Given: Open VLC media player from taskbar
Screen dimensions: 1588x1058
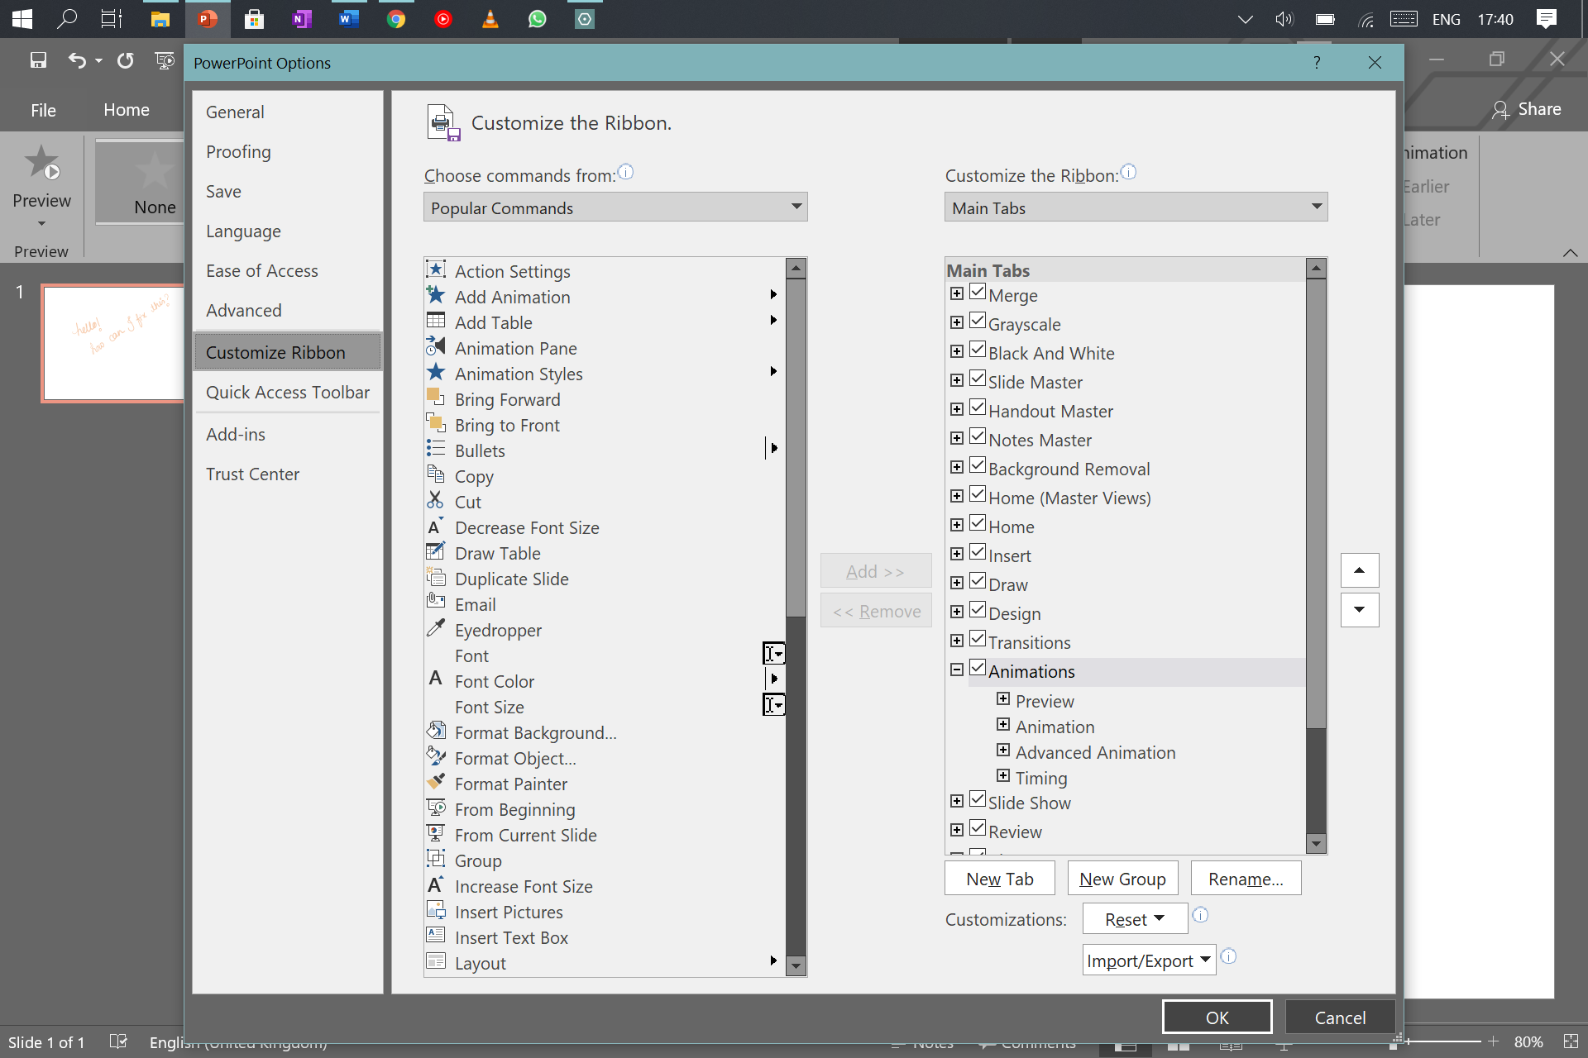Looking at the screenshot, I should pyautogui.click(x=490, y=19).
